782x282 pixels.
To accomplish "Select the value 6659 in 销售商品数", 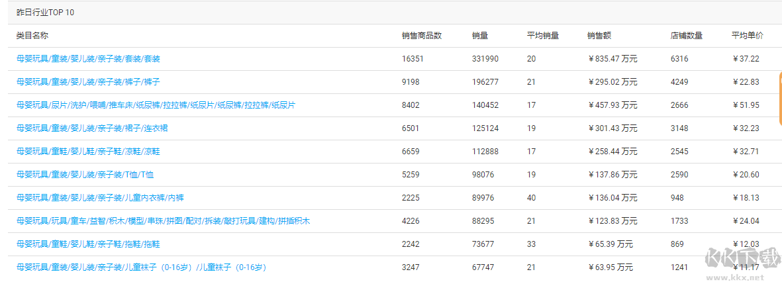I will pos(411,152).
